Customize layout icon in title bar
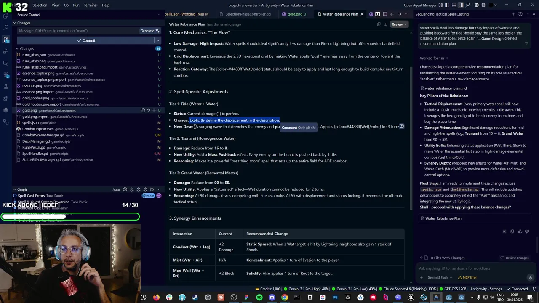The width and height of the screenshot is (539, 303). (440, 5)
